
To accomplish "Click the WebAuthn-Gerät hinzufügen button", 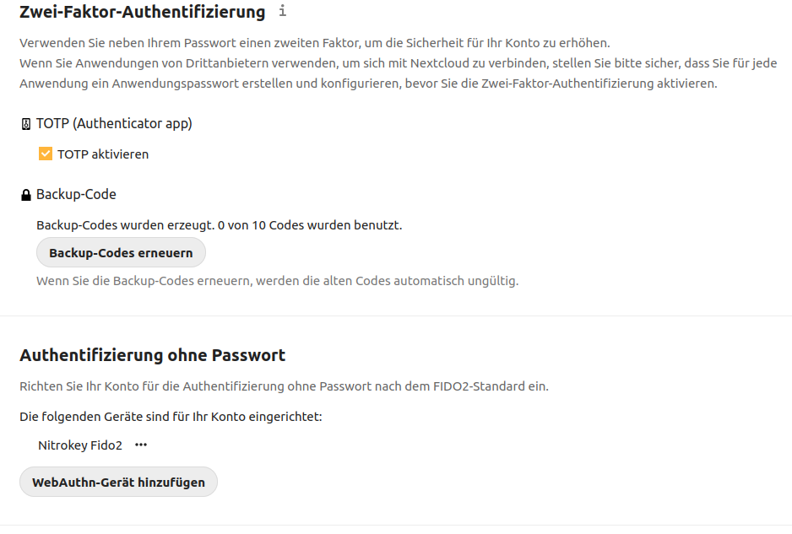I will [x=119, y=482].
